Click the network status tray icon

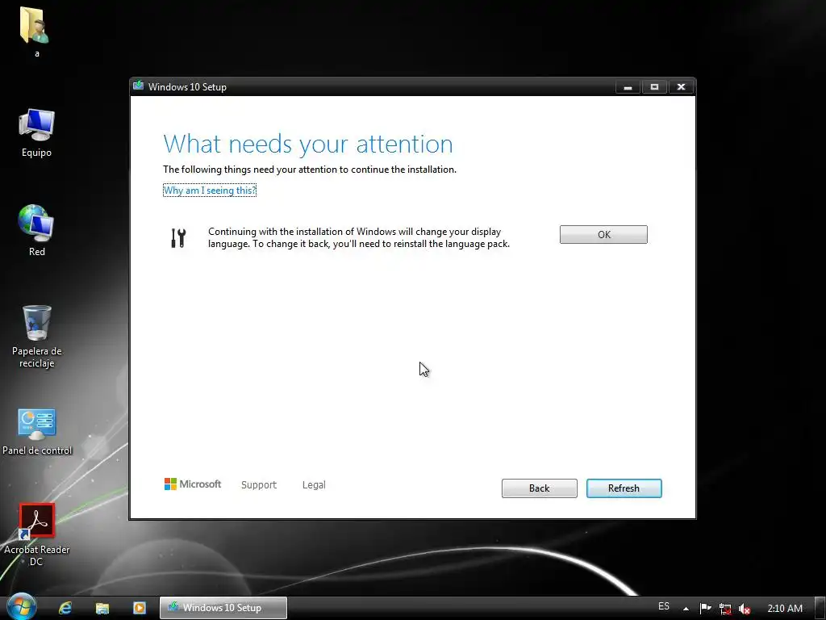point(725,609)
